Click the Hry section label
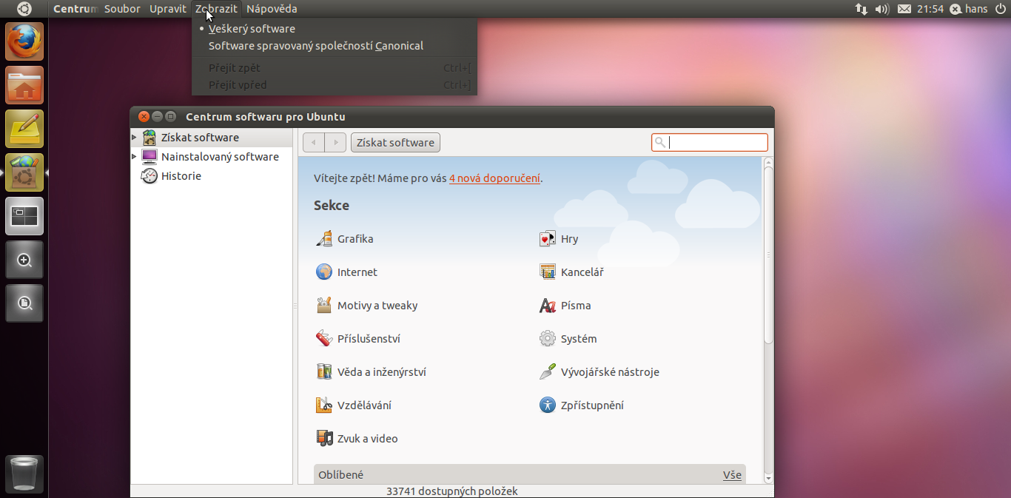Viewport: 1011px width, 498px height. tap(570, 239)
